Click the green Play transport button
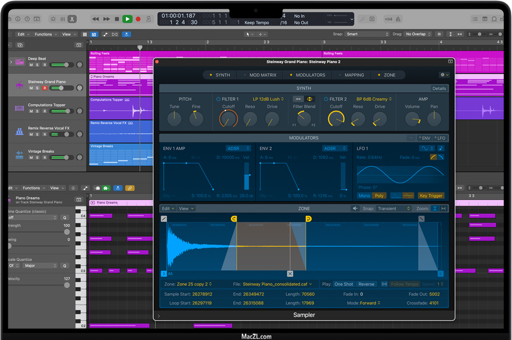The width and height of the screenshot is (512, 340). click(127, 19)
